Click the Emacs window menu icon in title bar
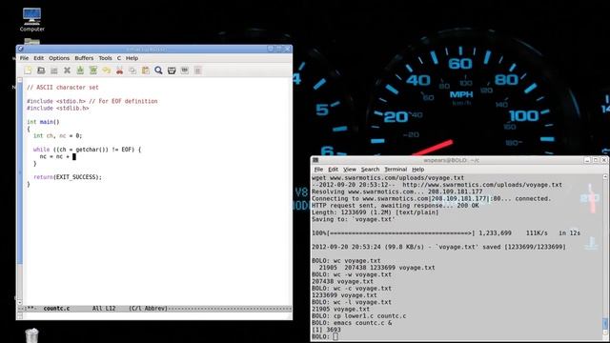 click(21, 49)
